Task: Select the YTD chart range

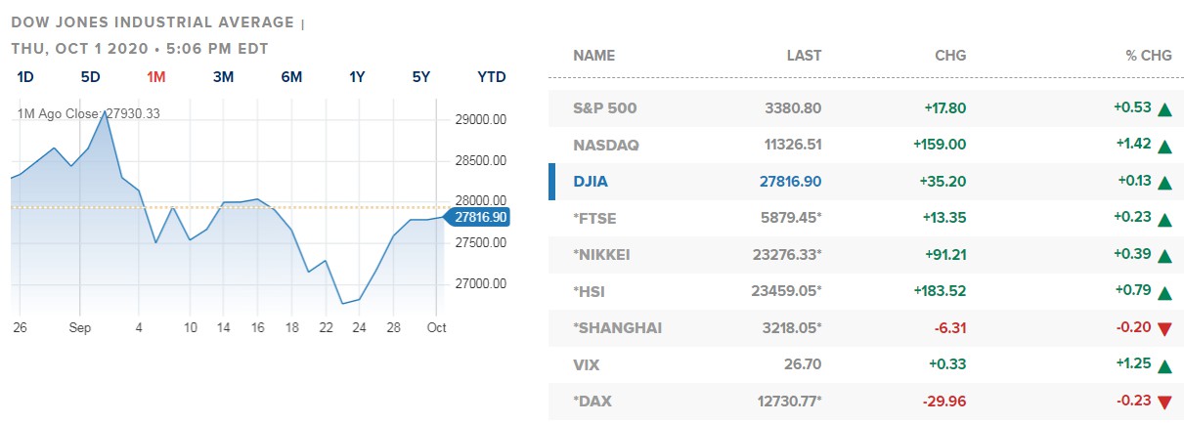Action: click(x=492, y=77)
